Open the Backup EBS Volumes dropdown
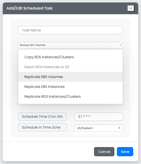The image size is (141, 164). (70, 45)
